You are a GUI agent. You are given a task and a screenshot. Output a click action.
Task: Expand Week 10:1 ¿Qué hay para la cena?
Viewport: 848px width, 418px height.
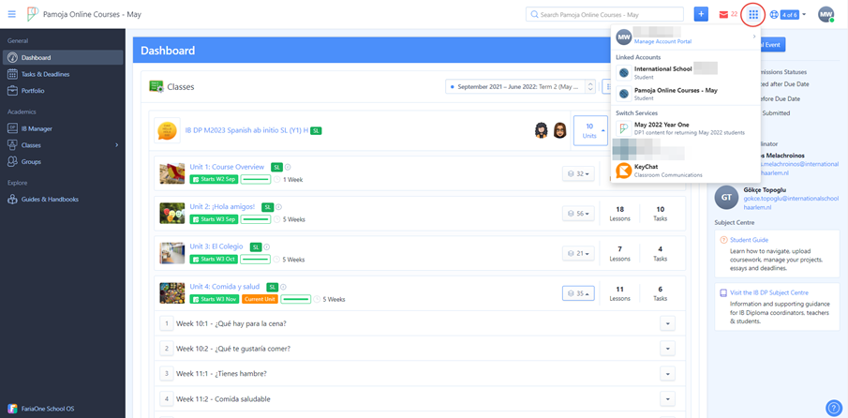668,323
